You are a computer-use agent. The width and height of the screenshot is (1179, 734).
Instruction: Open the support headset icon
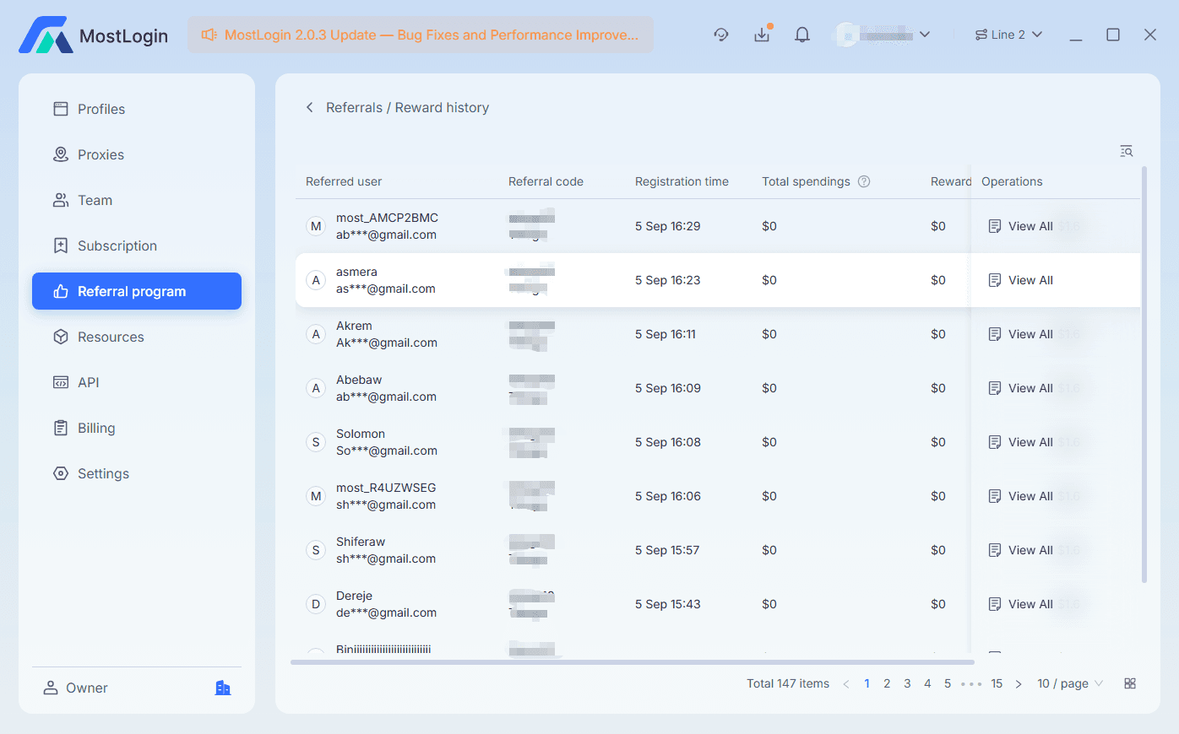point(720,35)
